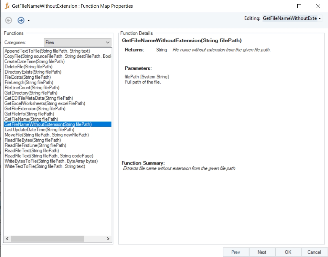This screenshot has width=328, height=257.
Task: Choose DeleteFile from the functions list
Action: tap(28, 67)
